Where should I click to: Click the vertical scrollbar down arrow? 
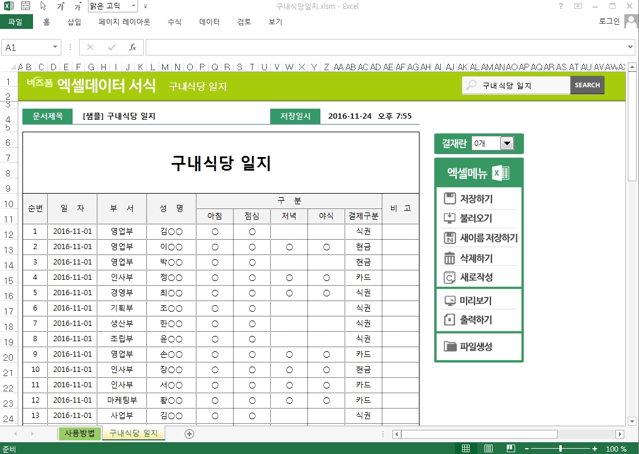tap(632, 422)
